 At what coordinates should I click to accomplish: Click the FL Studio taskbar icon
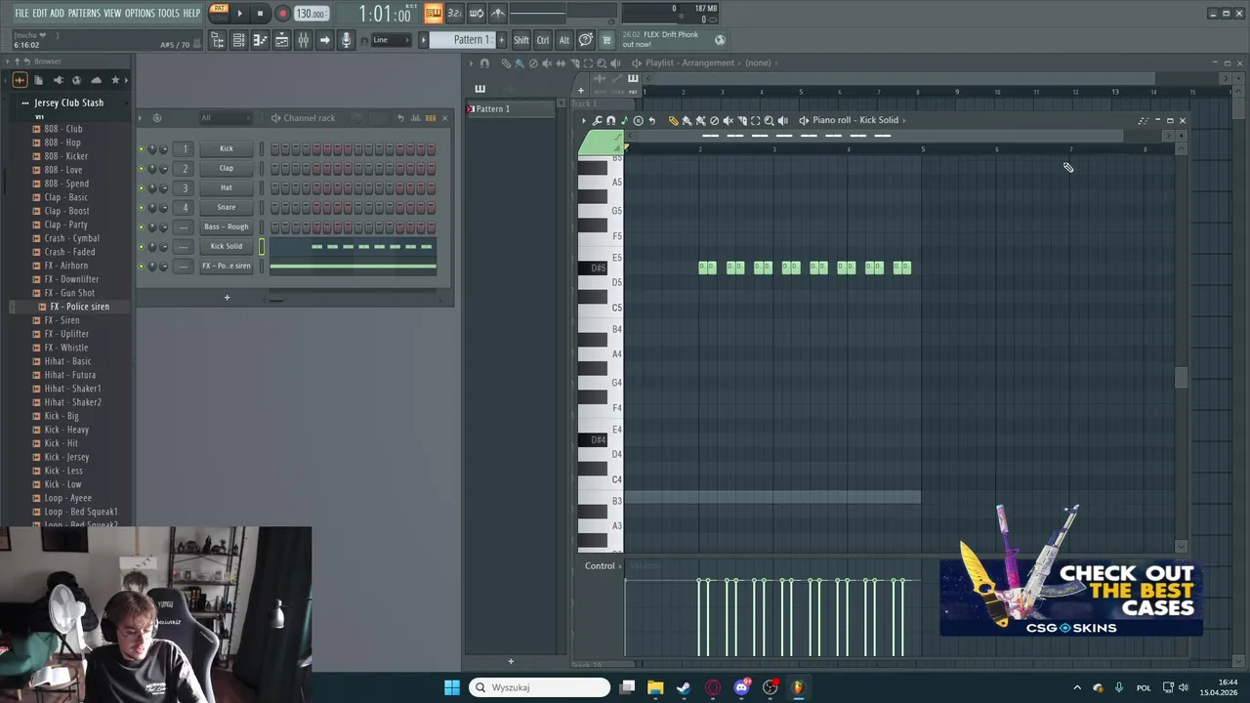click(x=798, y=687)
